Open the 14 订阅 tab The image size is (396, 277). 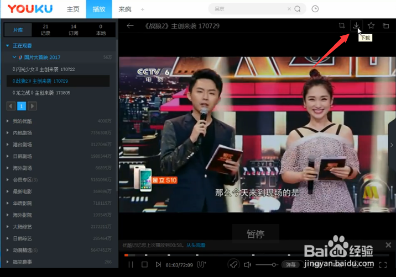[x=73, y=30]
